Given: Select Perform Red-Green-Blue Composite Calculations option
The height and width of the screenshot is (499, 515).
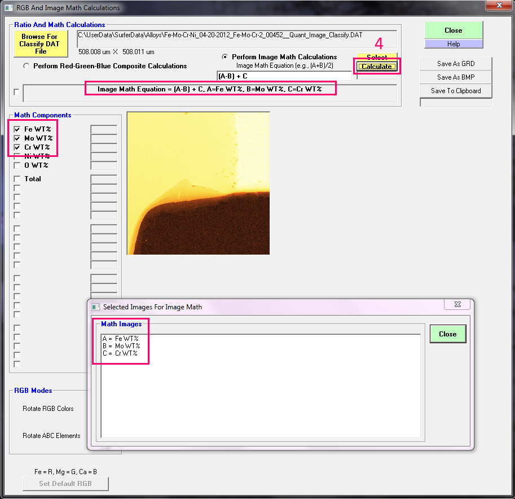Looking at the screenshot, I should point(27,66).
